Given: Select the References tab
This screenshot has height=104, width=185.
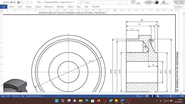Looking at the screenshot, I should 49,7.
